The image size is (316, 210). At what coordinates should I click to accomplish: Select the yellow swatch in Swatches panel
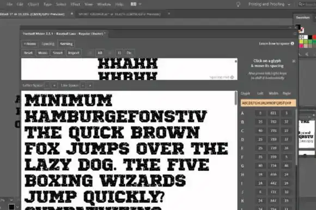tap(301, 42)
